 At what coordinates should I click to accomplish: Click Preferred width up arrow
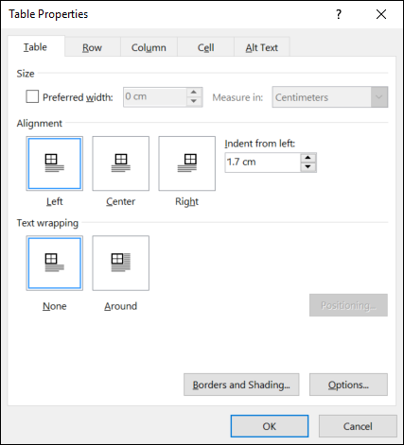pyautogui.click(x=194, y=93)
